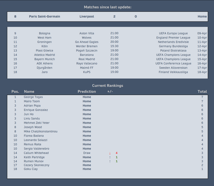Select Paris Saint-Germain in result row

[45, 16]
